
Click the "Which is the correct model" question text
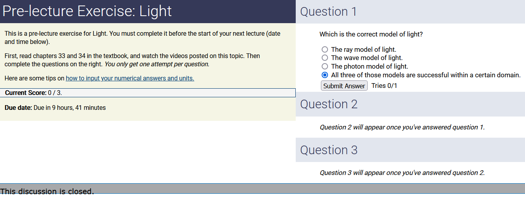(371, 35)
